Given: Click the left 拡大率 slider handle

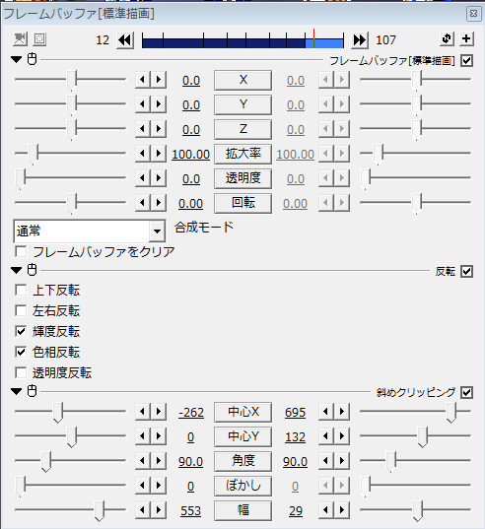Looking at the screenshot, I should pyautogui.click(x=34, y=155).
